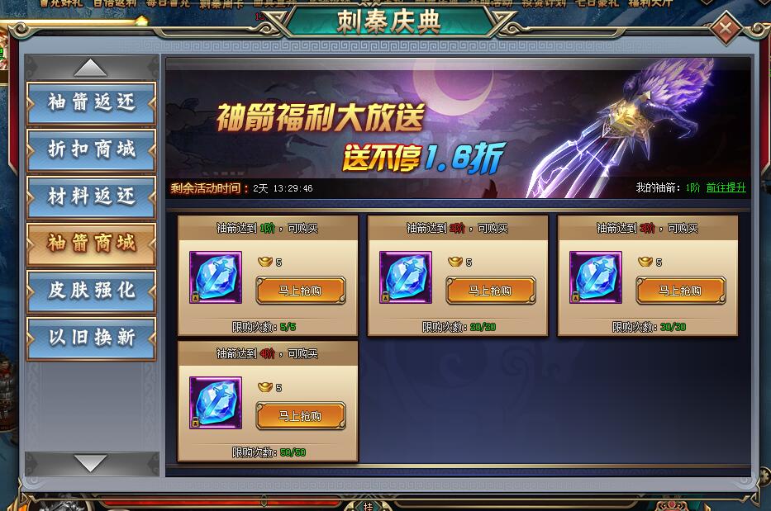
Task: Open the 袖箭返还 tab
Action: coord(92,103)
